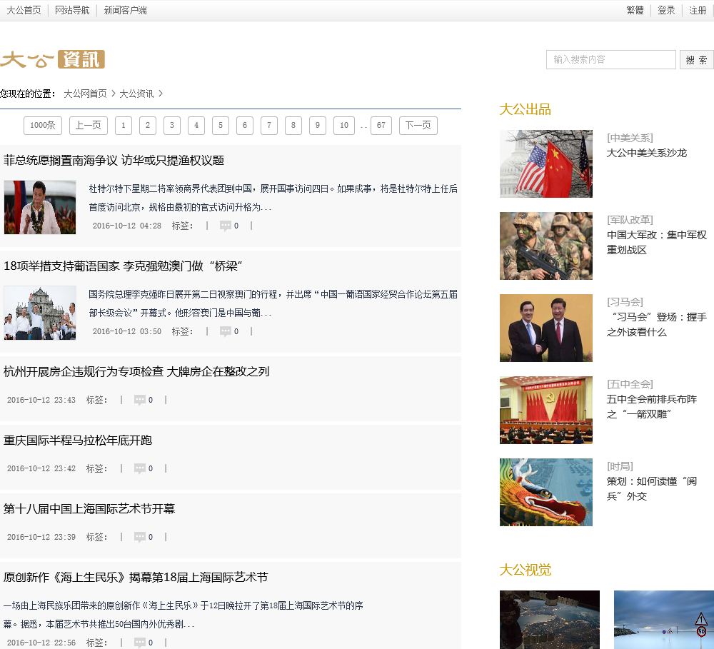The height and width of the screenshot is (649, 714).
Task: Switch to 繁體 version
Action: pos(635,10)
